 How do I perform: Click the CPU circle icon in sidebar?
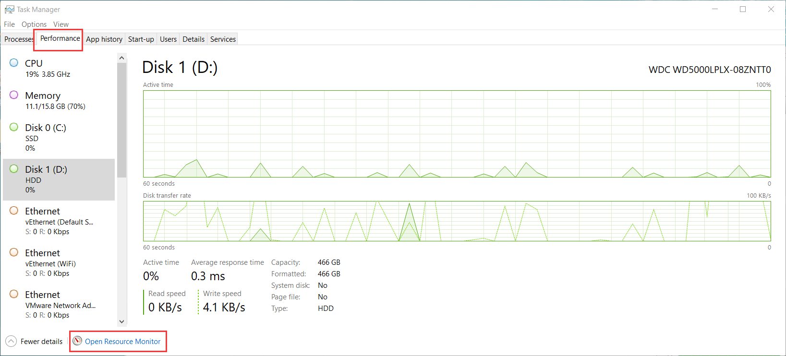[14, 63]
